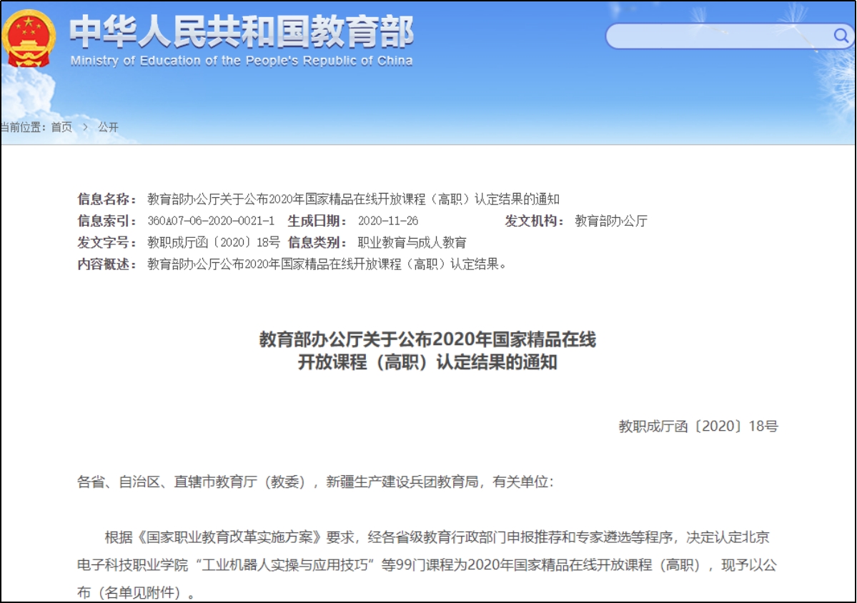The image size is (857, 603).
Task: Click the bold centered notice headline
Action: pyautogui.click(x=427, y=350)
